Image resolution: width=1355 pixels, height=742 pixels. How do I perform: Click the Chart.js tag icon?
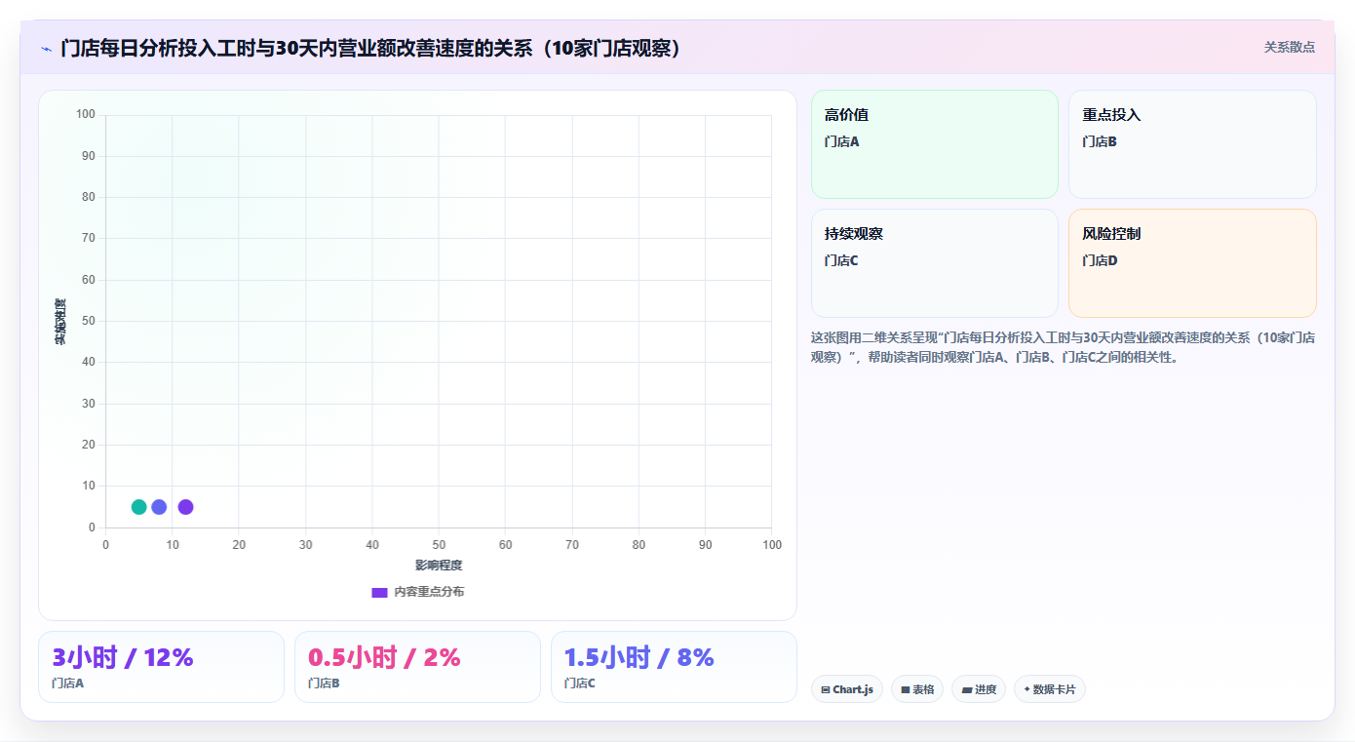pos(826,689)
